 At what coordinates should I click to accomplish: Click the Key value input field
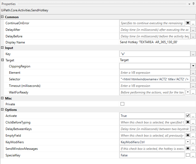pyautogui.click(x=155, y=54)
